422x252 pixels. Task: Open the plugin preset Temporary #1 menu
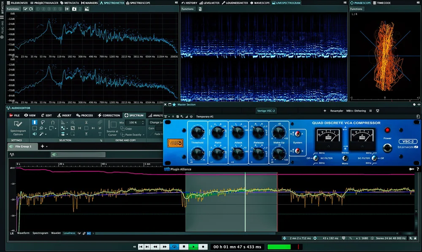point(205,117)
